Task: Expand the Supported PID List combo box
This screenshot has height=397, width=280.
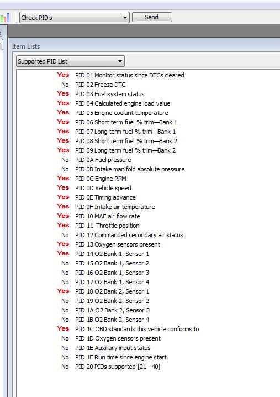Action: click(x=70, y=61)
